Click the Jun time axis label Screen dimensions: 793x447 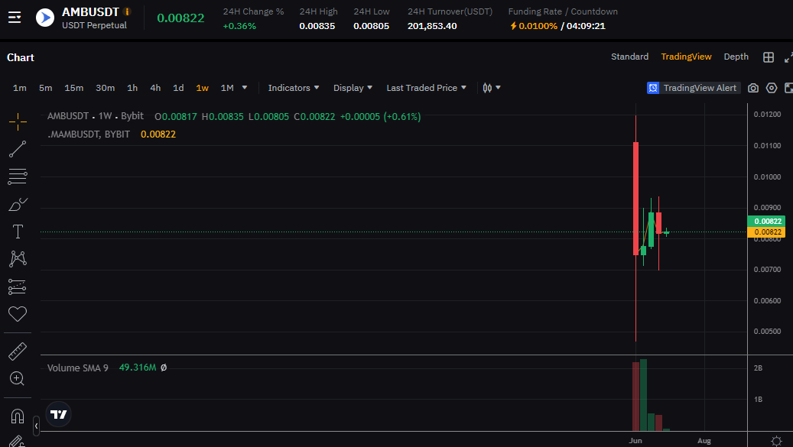click(x=635, y=441)
